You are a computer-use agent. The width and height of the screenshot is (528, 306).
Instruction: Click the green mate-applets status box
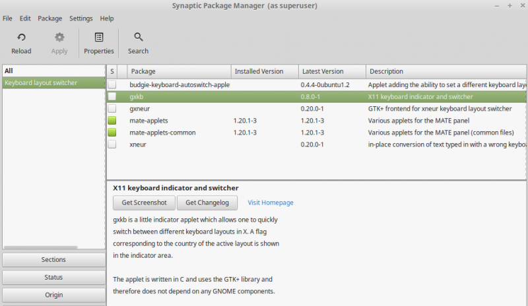click(x=112, y=121)
